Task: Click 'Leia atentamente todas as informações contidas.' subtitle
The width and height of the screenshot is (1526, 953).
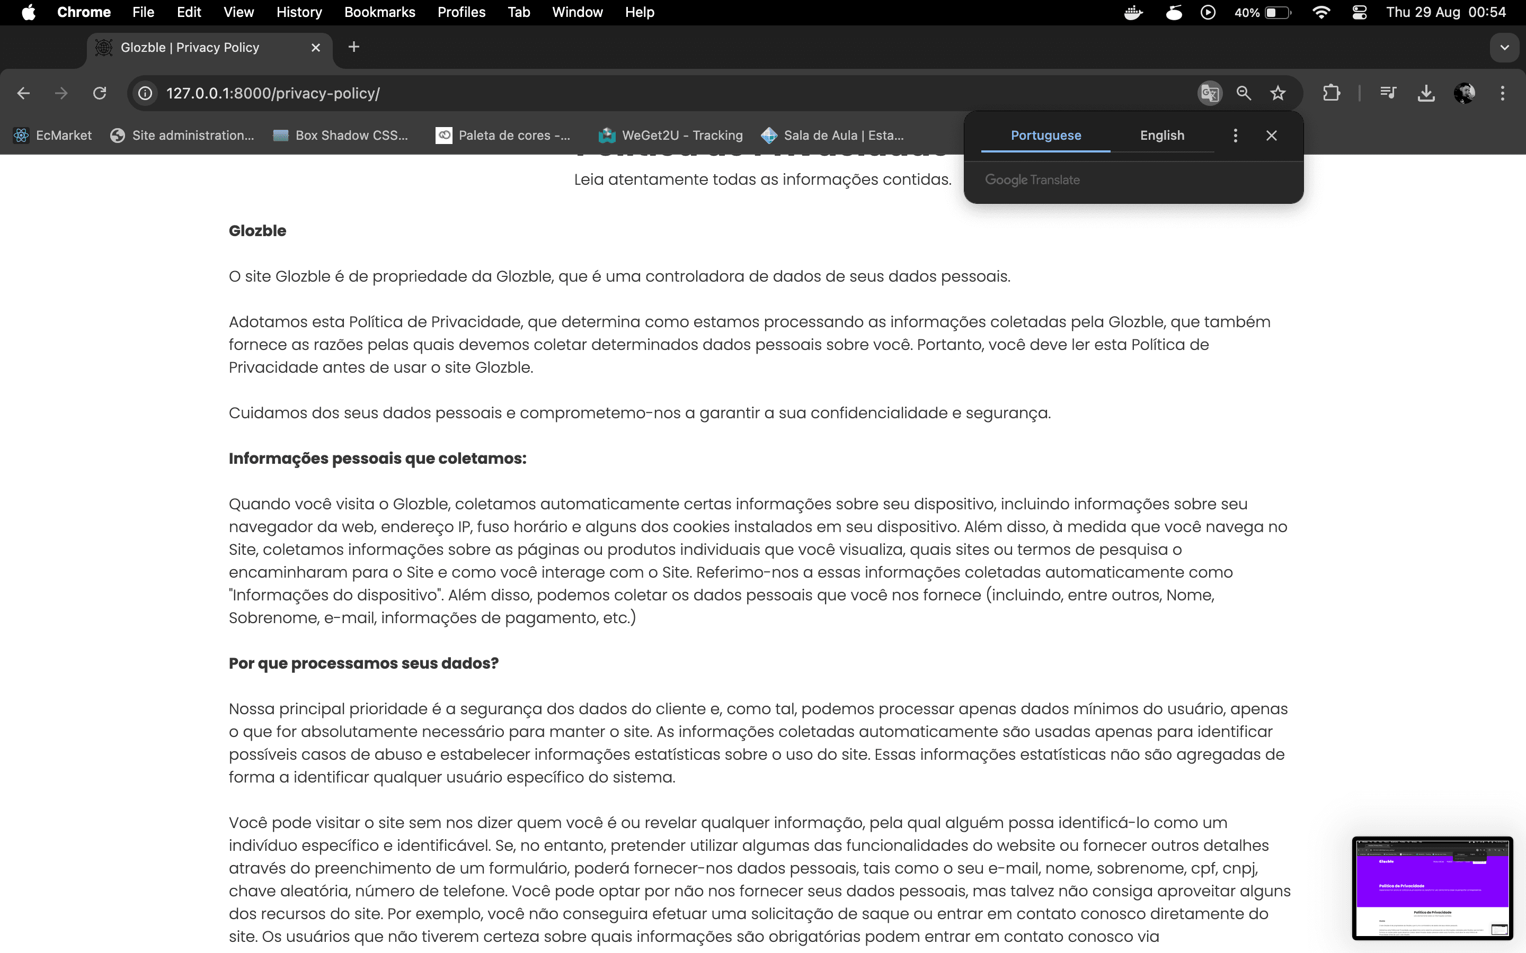Action: (x=763, y=179)
